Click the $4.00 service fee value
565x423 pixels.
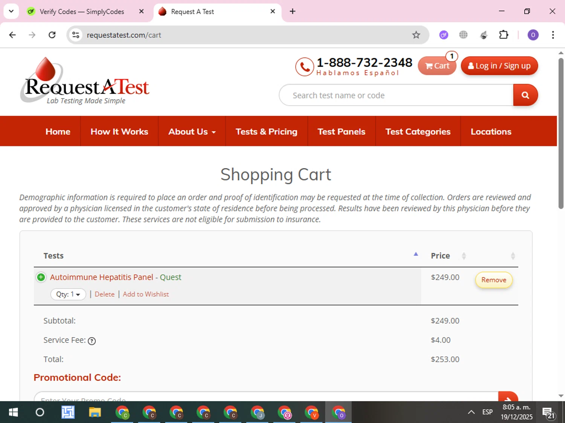[441, 340]
